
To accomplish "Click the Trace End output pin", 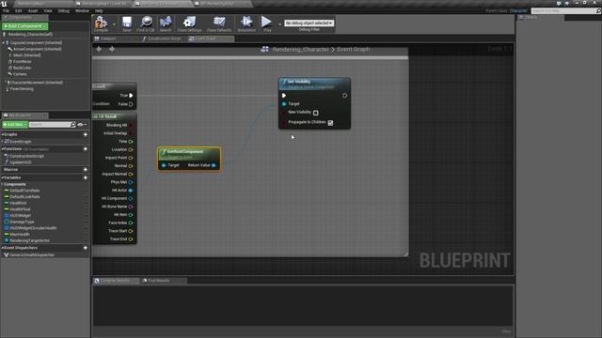I will [131, 239].
